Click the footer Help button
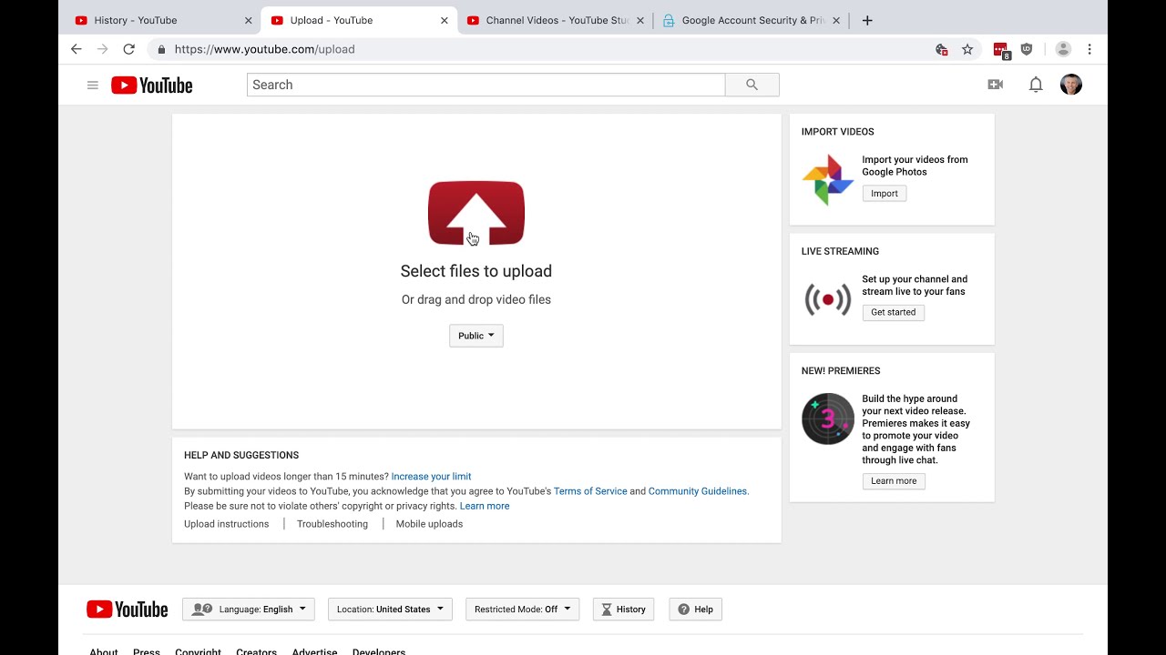Viewport: 1166px width, 655px height. (696, 610)
